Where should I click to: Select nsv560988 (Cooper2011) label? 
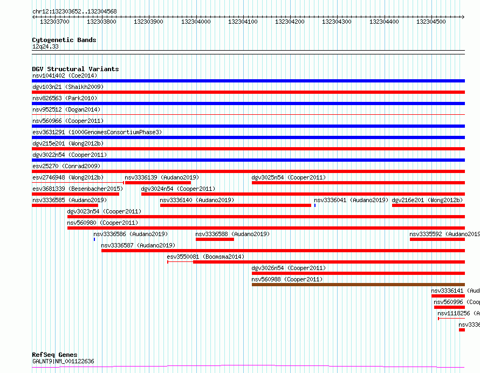pyautogui.click(x=287, y=279)
